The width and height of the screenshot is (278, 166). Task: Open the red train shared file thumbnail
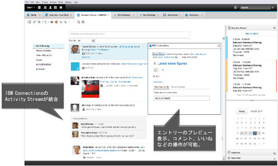click(x=90, y=89)
